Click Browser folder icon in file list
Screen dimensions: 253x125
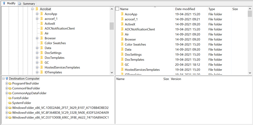point(122,39)
